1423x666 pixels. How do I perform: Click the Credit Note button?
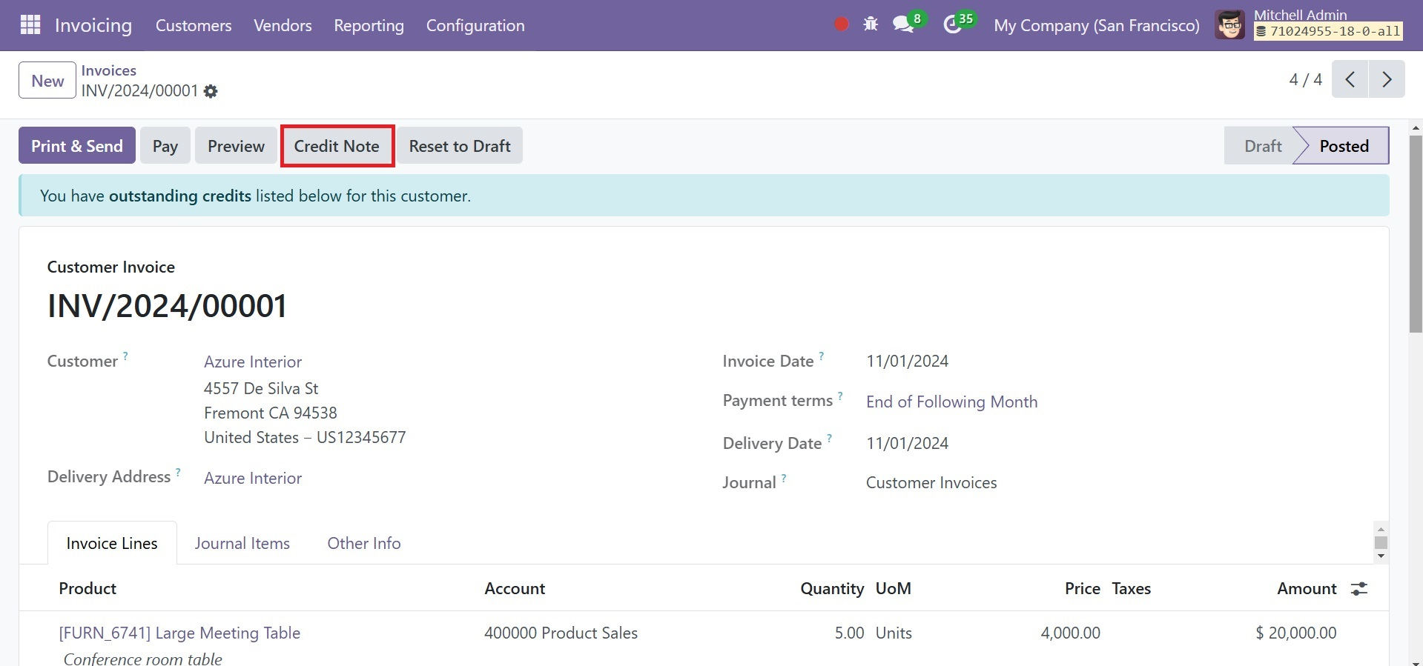[x=337, y=146]
